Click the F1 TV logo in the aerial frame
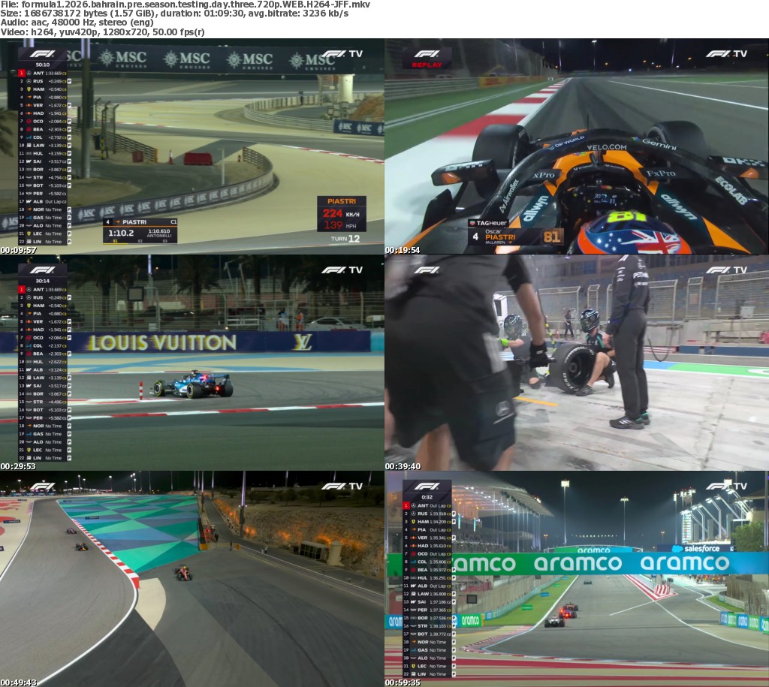 click(342, 486)
